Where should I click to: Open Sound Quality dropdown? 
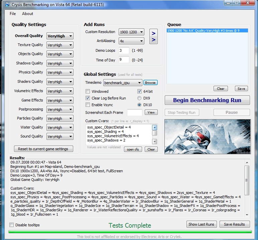[x=60, y=137]
